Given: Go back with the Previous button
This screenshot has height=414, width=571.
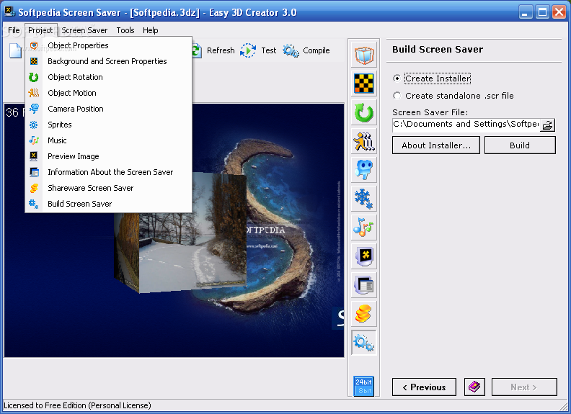Looking at the screenshot, I should tap(424, 387).
